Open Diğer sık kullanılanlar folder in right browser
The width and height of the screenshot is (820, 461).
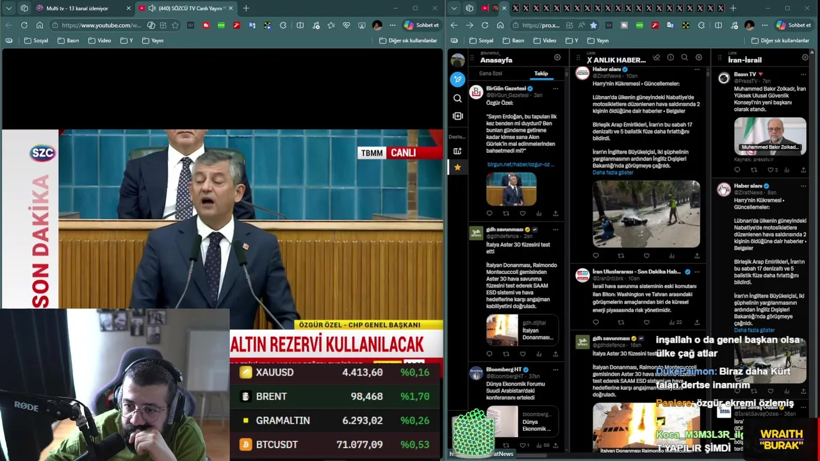coord(780,40)
